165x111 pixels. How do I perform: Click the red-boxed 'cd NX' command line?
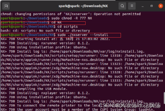(x=43, y=23)
